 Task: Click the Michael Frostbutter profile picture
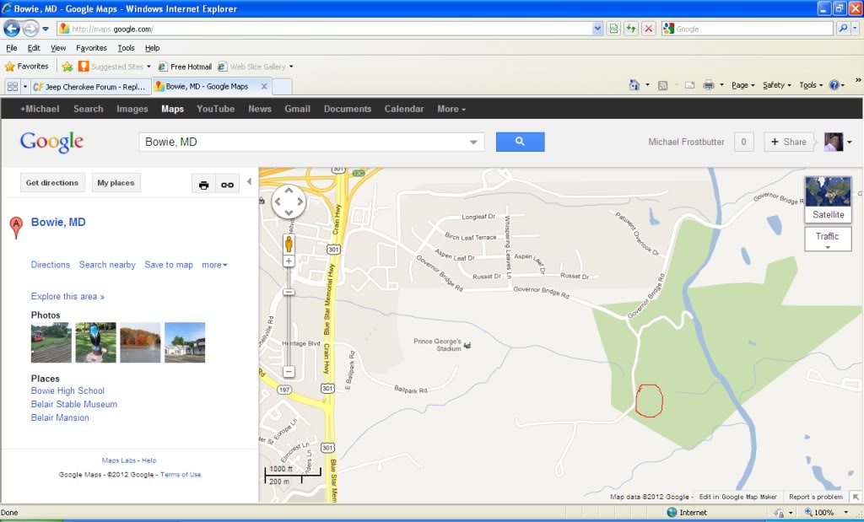tap(834, 142)
